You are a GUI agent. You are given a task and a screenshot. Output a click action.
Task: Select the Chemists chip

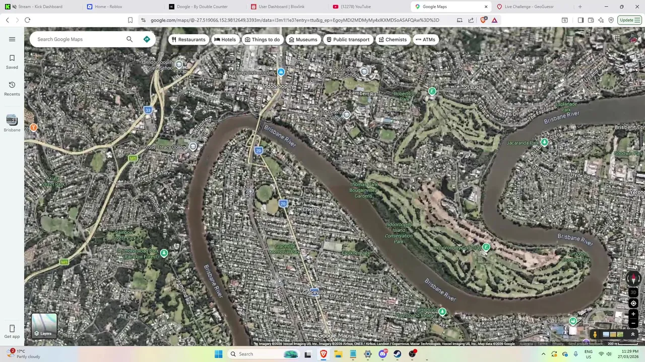coord(393,40)
